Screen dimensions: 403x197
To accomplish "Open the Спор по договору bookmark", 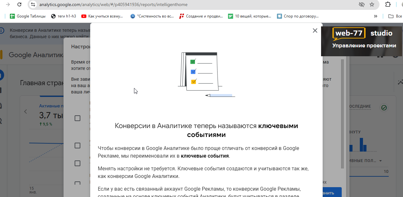I will pyautogui.click(x=298, y=16).
